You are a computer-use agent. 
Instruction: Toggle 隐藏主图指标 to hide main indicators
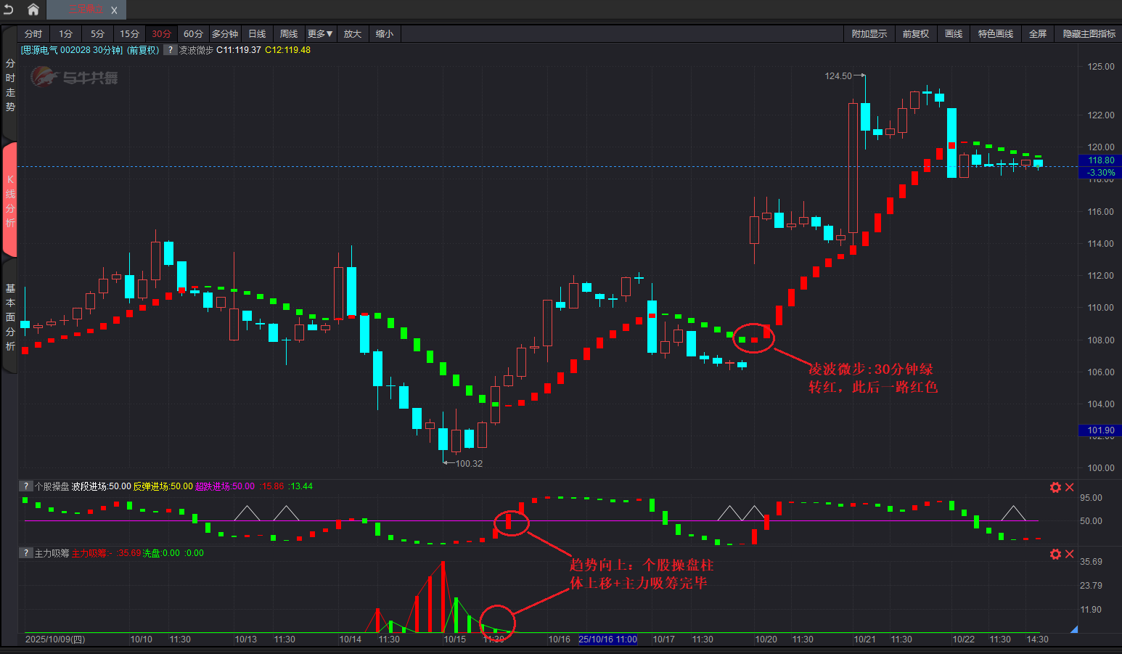(x=1089, y=34)
